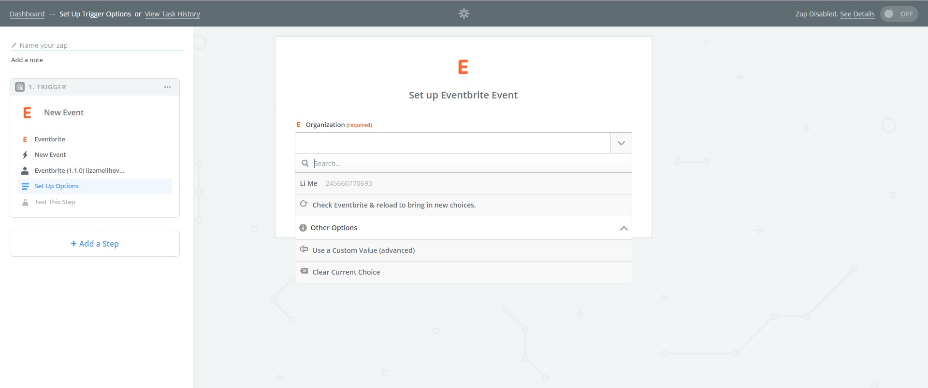928x388 pixels.
Task: Open the Set Up Options step
Action: coord(57,186)
